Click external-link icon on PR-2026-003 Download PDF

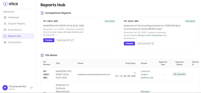click(x=72, y=40)
